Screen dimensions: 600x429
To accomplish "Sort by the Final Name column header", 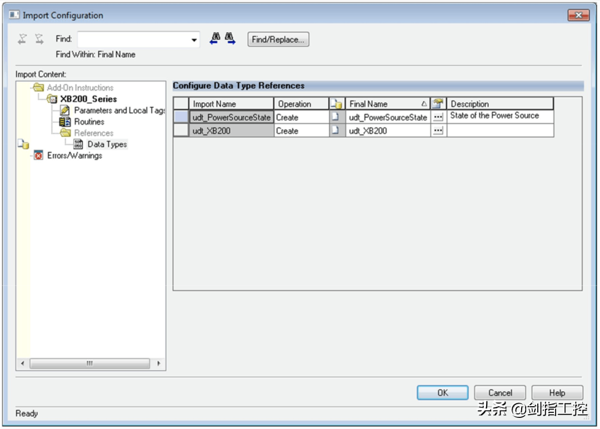I will pos(383,104).
